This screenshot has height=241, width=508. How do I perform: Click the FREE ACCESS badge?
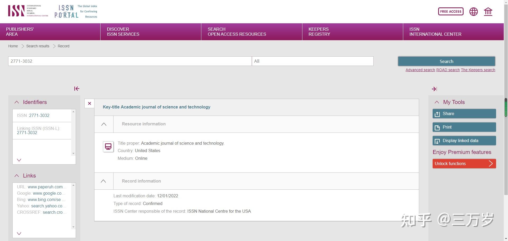coord(451,11)
